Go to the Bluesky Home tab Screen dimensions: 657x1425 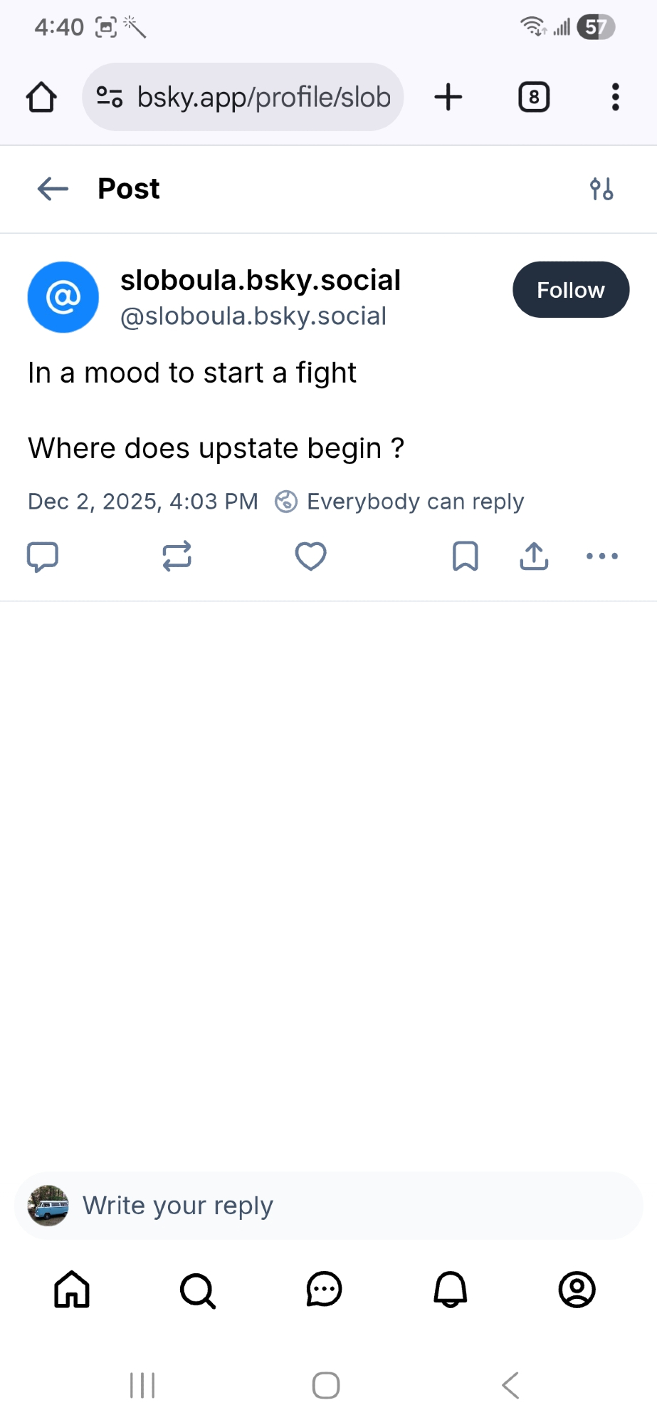pos(72,1290)
